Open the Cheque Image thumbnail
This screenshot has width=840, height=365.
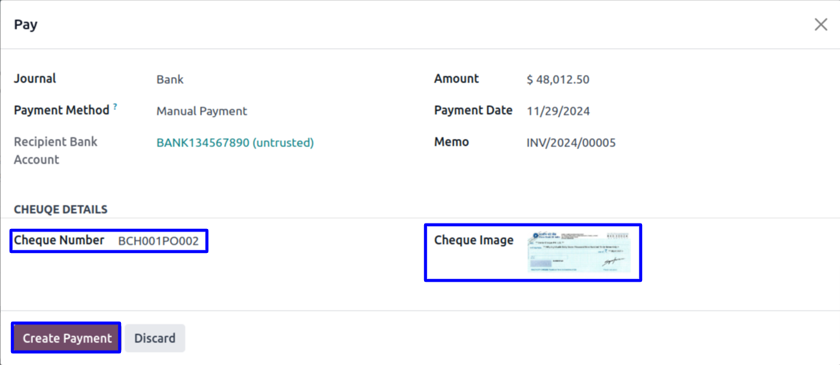[x=579, y=252]
